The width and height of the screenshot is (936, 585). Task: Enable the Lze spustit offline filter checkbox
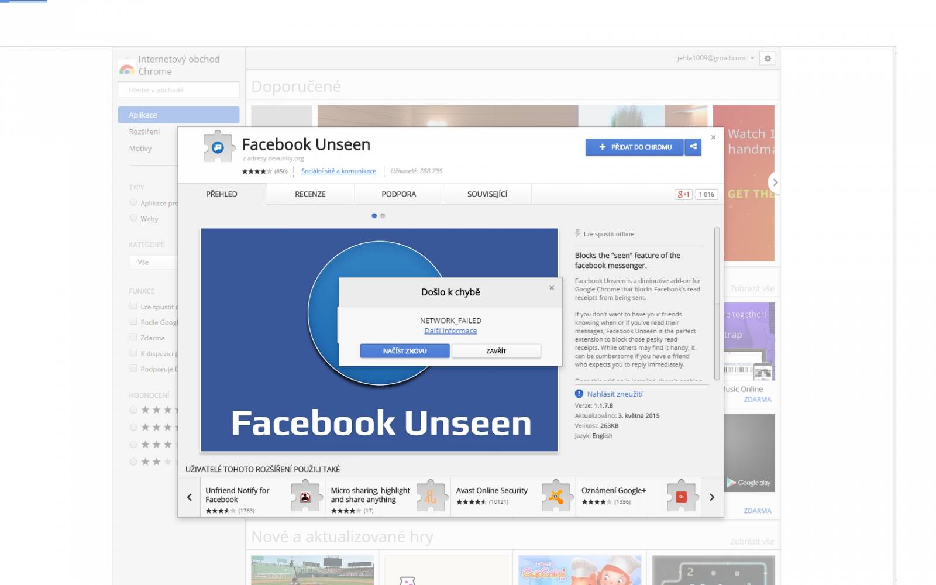pos(133,306)
